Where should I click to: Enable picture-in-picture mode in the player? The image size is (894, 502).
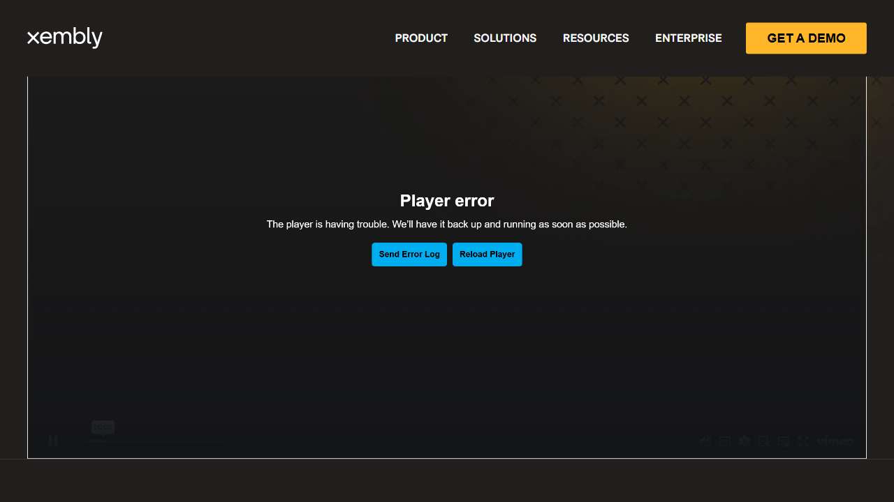click(x=784, y=441)
